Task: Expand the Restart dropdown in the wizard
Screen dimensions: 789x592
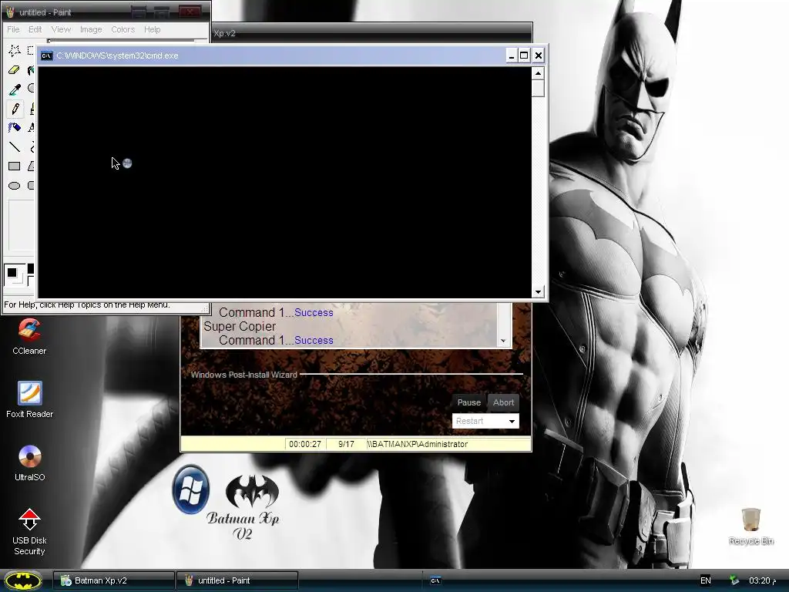Action: click(x=512, y=421)
